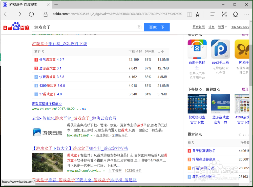Click 查看完整排行榜单>> link

47,104
